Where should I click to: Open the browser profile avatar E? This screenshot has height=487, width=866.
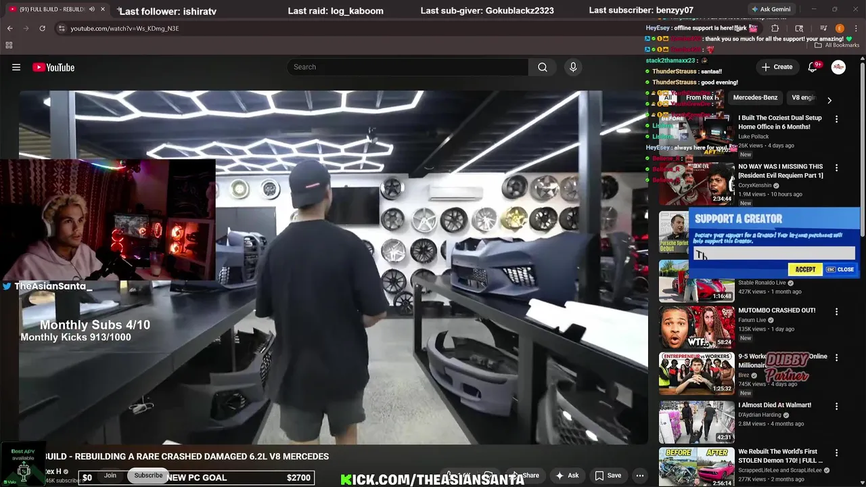(840, 28)
